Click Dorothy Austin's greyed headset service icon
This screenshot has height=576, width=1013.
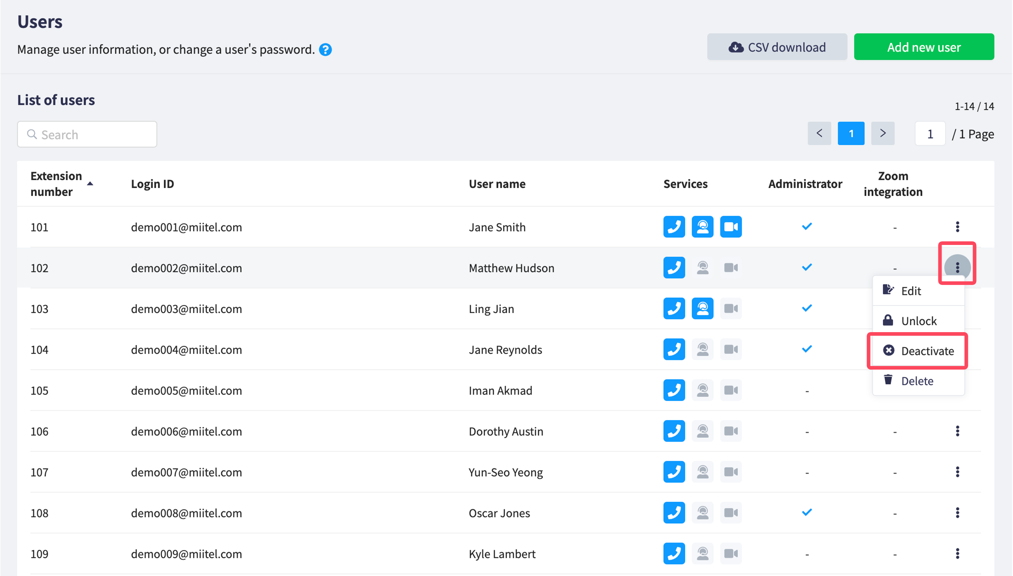[x=702, y=431]
